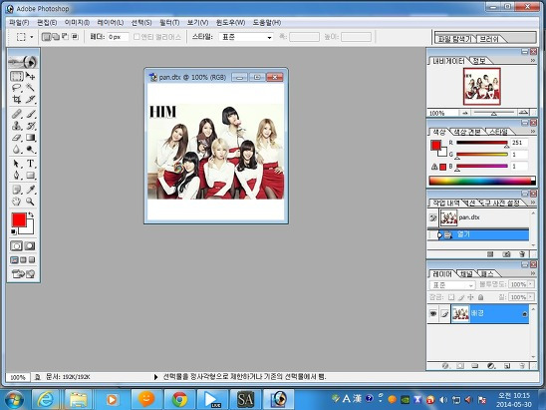Select the Blur tool
The image size is (546, 410).
[x=16, y=150]
